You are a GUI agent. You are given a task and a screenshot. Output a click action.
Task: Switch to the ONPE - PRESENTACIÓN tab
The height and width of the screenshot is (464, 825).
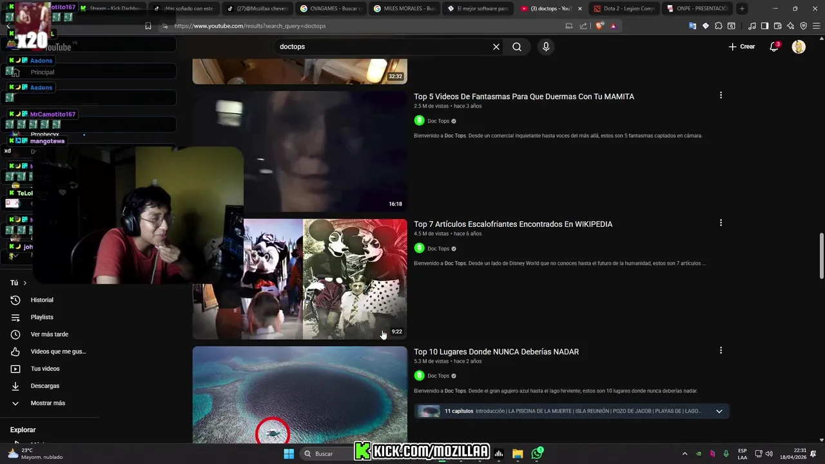699,8
